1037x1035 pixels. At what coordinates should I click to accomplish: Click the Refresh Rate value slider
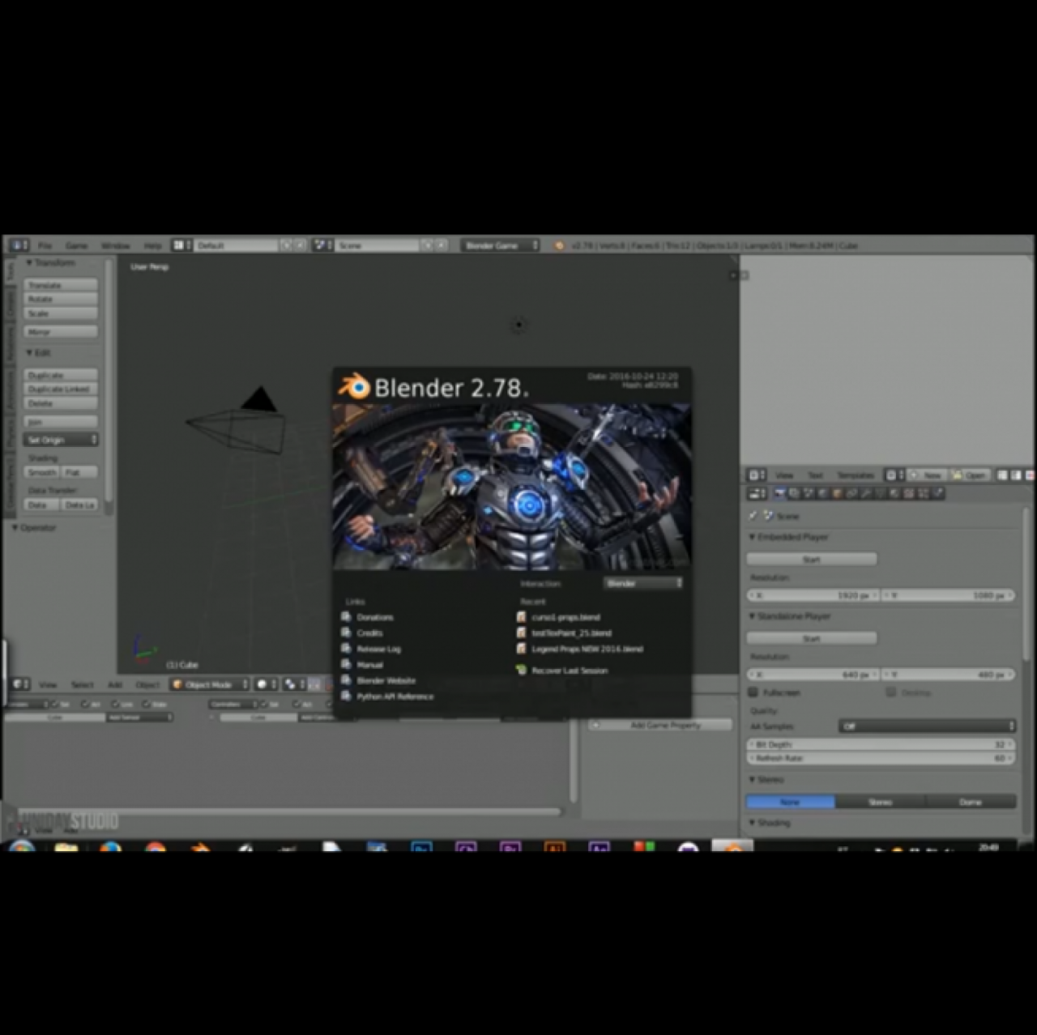pyautogui.click(x=881, y=759)
